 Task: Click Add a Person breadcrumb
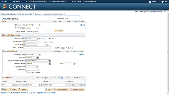(x=77, y=2)
